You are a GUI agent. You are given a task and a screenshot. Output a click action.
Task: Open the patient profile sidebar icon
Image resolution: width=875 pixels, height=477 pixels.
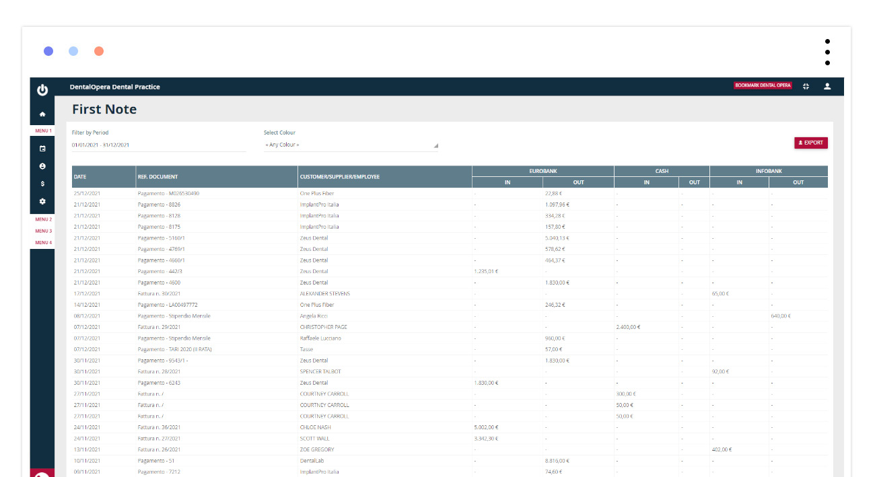pyautogui.click(x=42, y=166)
